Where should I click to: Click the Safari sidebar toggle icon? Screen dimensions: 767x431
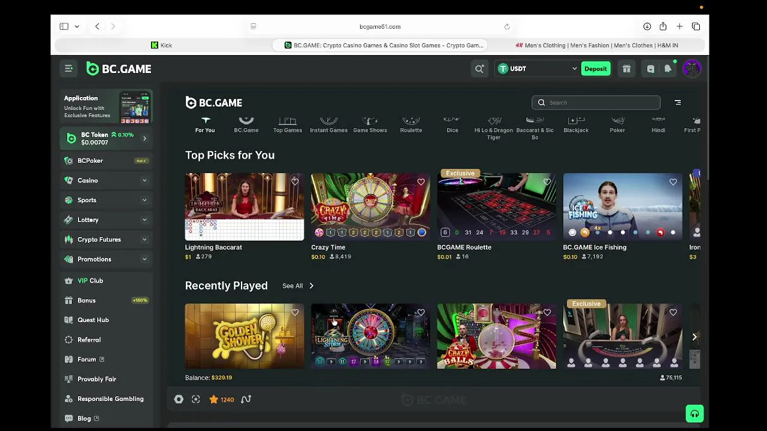(x=64, y=26)
